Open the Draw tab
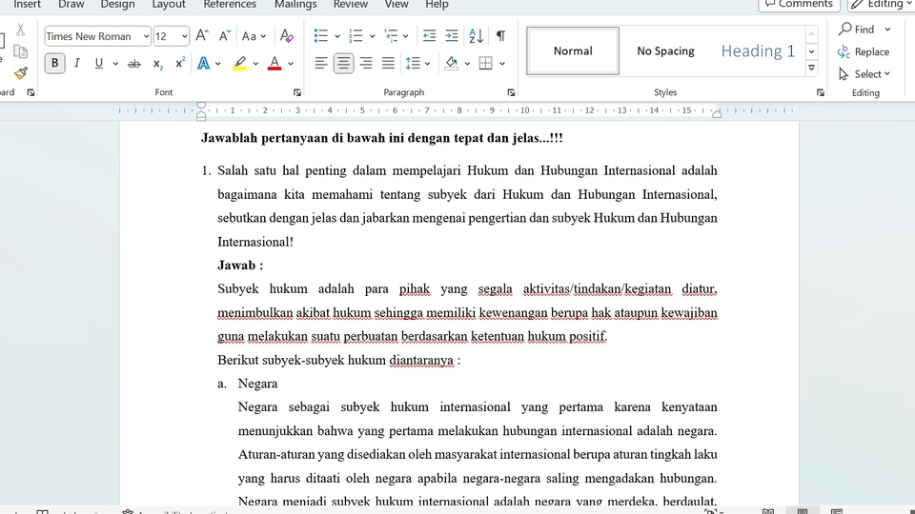The width and height of the screenshot is (915, 514). pos(71,5)
